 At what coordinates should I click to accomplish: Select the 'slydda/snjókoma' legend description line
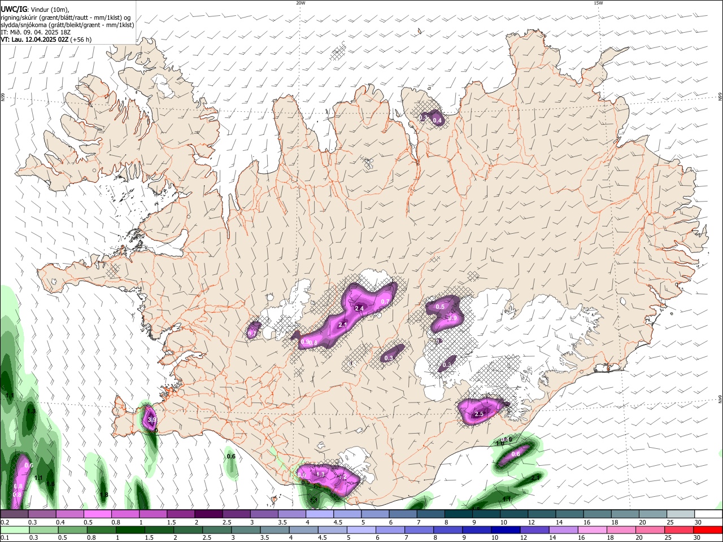pyautogui.click(x=67, y=25)
